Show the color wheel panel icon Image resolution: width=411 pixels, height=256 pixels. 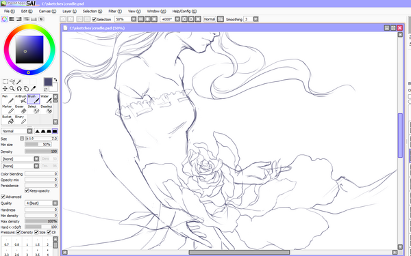point(4,19)
